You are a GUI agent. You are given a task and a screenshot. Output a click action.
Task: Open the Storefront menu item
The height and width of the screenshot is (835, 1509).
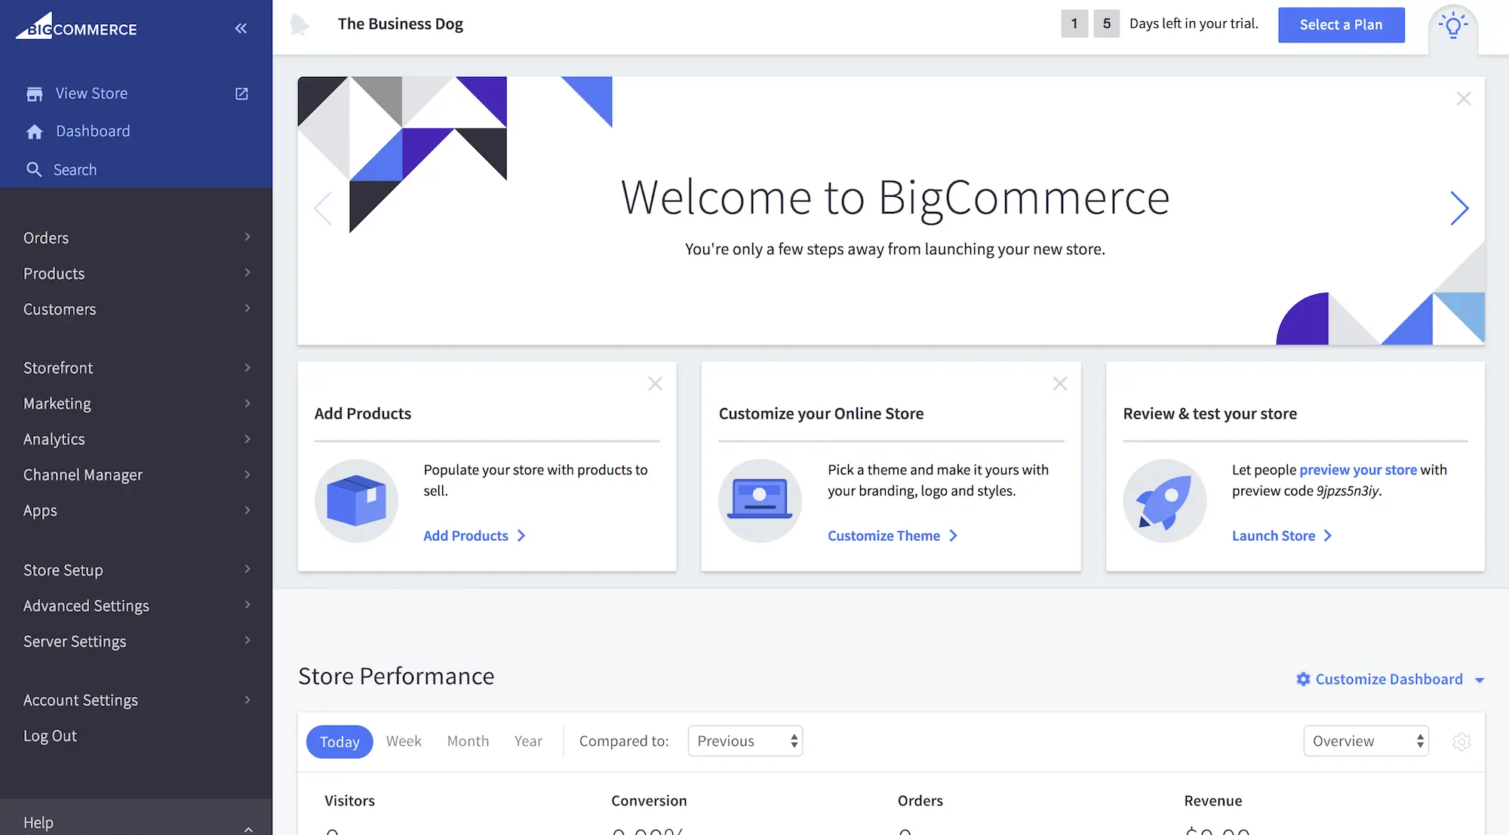click(x=58, y=367)
